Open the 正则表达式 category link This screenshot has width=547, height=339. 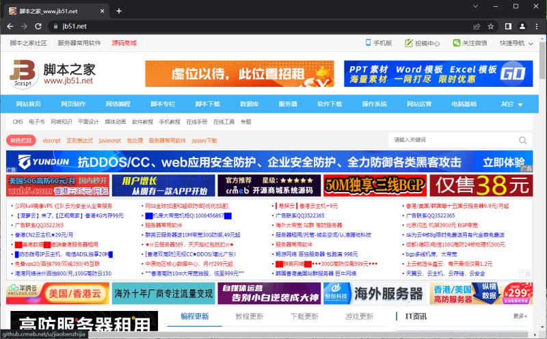[80, 141]
